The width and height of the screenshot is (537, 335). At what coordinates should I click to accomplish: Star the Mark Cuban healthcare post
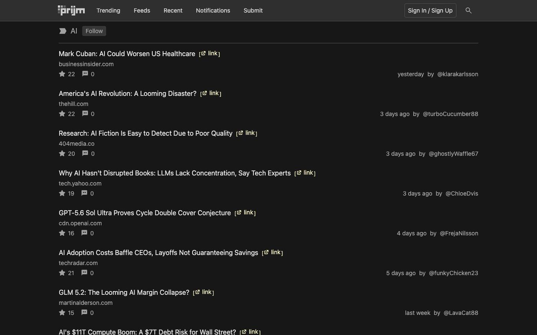[62, 74]
